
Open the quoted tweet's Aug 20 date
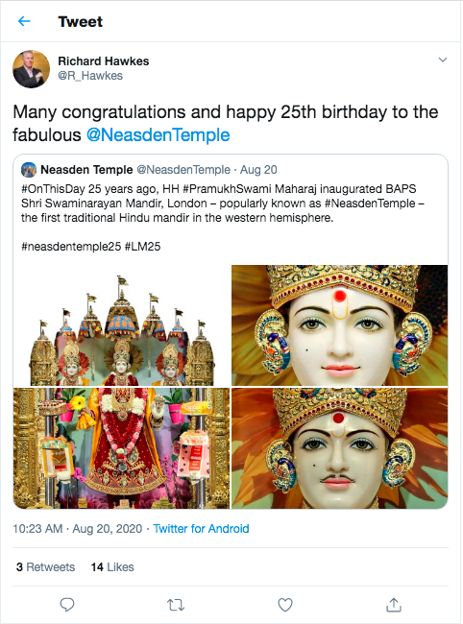(x=258, y=170)
